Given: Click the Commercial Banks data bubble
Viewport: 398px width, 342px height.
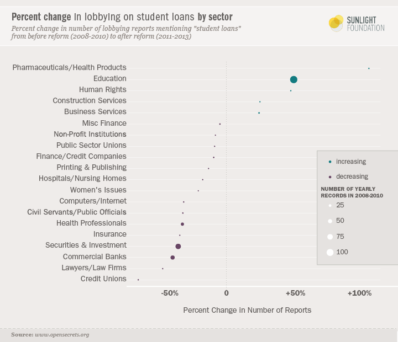Looking at the screenshot, I should click(172, 258).
